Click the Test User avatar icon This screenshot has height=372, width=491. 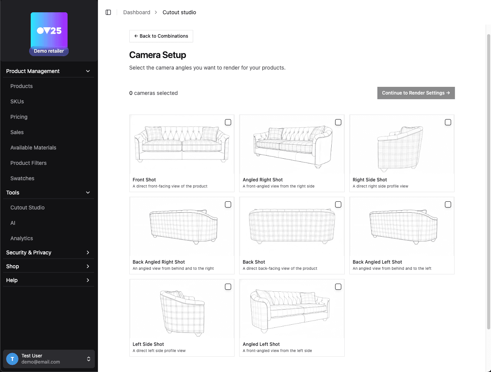click(12, 359)
